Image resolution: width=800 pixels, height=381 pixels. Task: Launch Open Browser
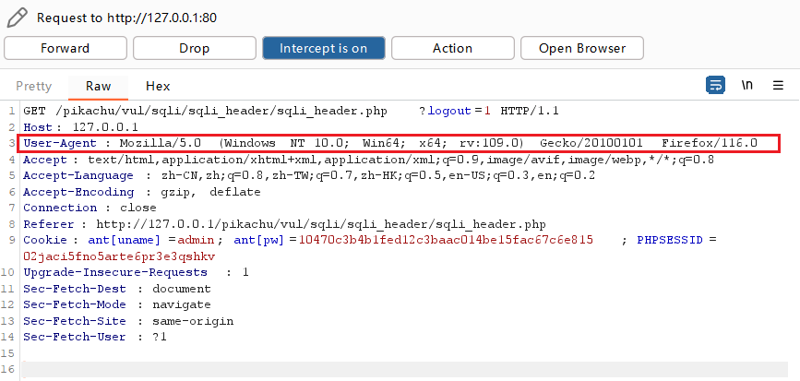coord(582,48)
